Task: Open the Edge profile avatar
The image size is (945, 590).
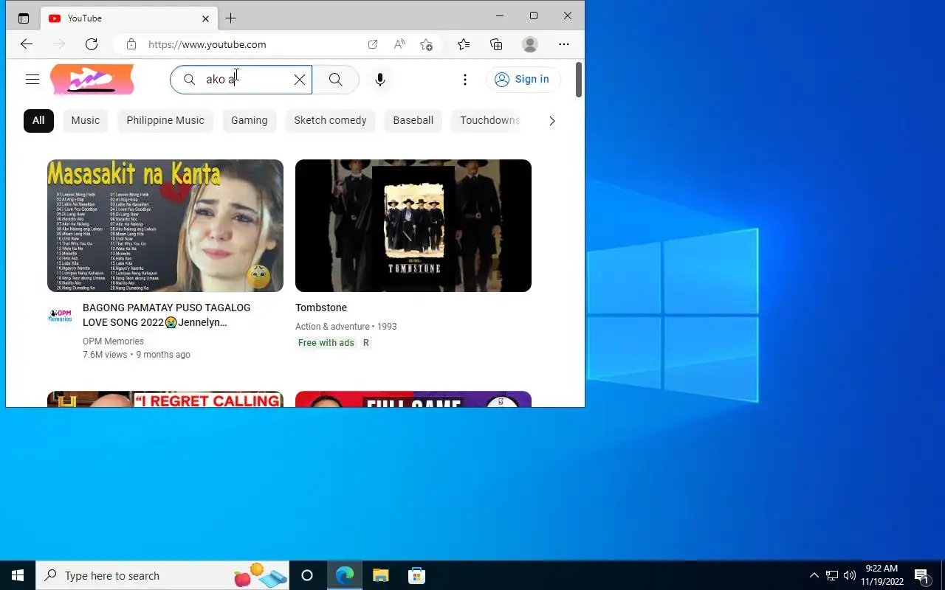Action: click(x=530, y=44)
